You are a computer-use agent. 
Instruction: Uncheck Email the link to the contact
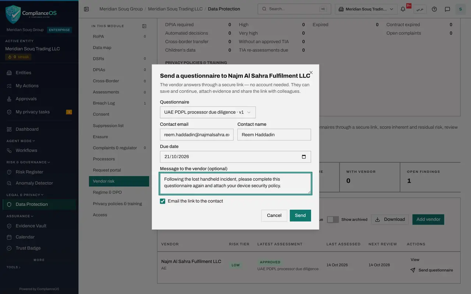coord(163,201)
